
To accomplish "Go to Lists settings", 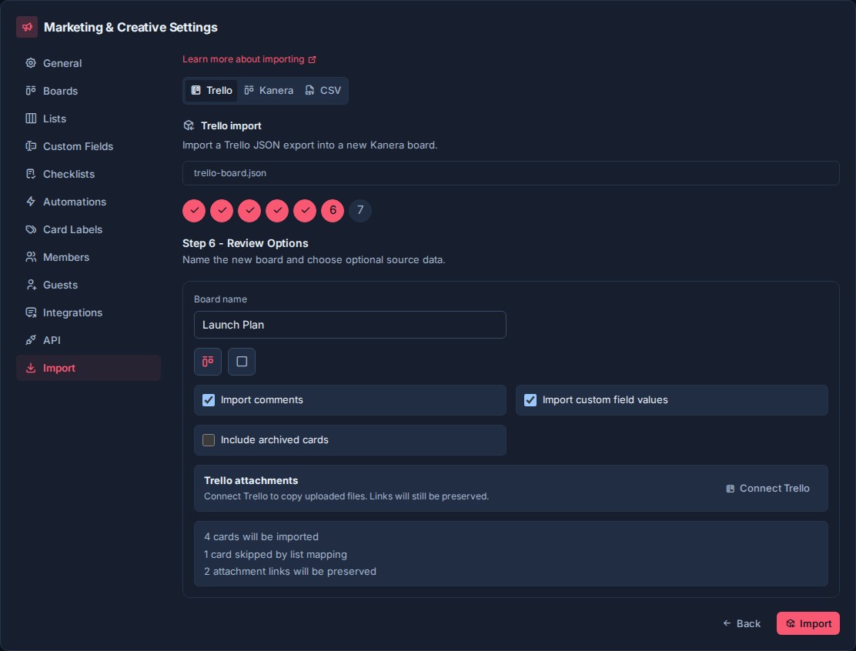I will [x=89, y=119].
